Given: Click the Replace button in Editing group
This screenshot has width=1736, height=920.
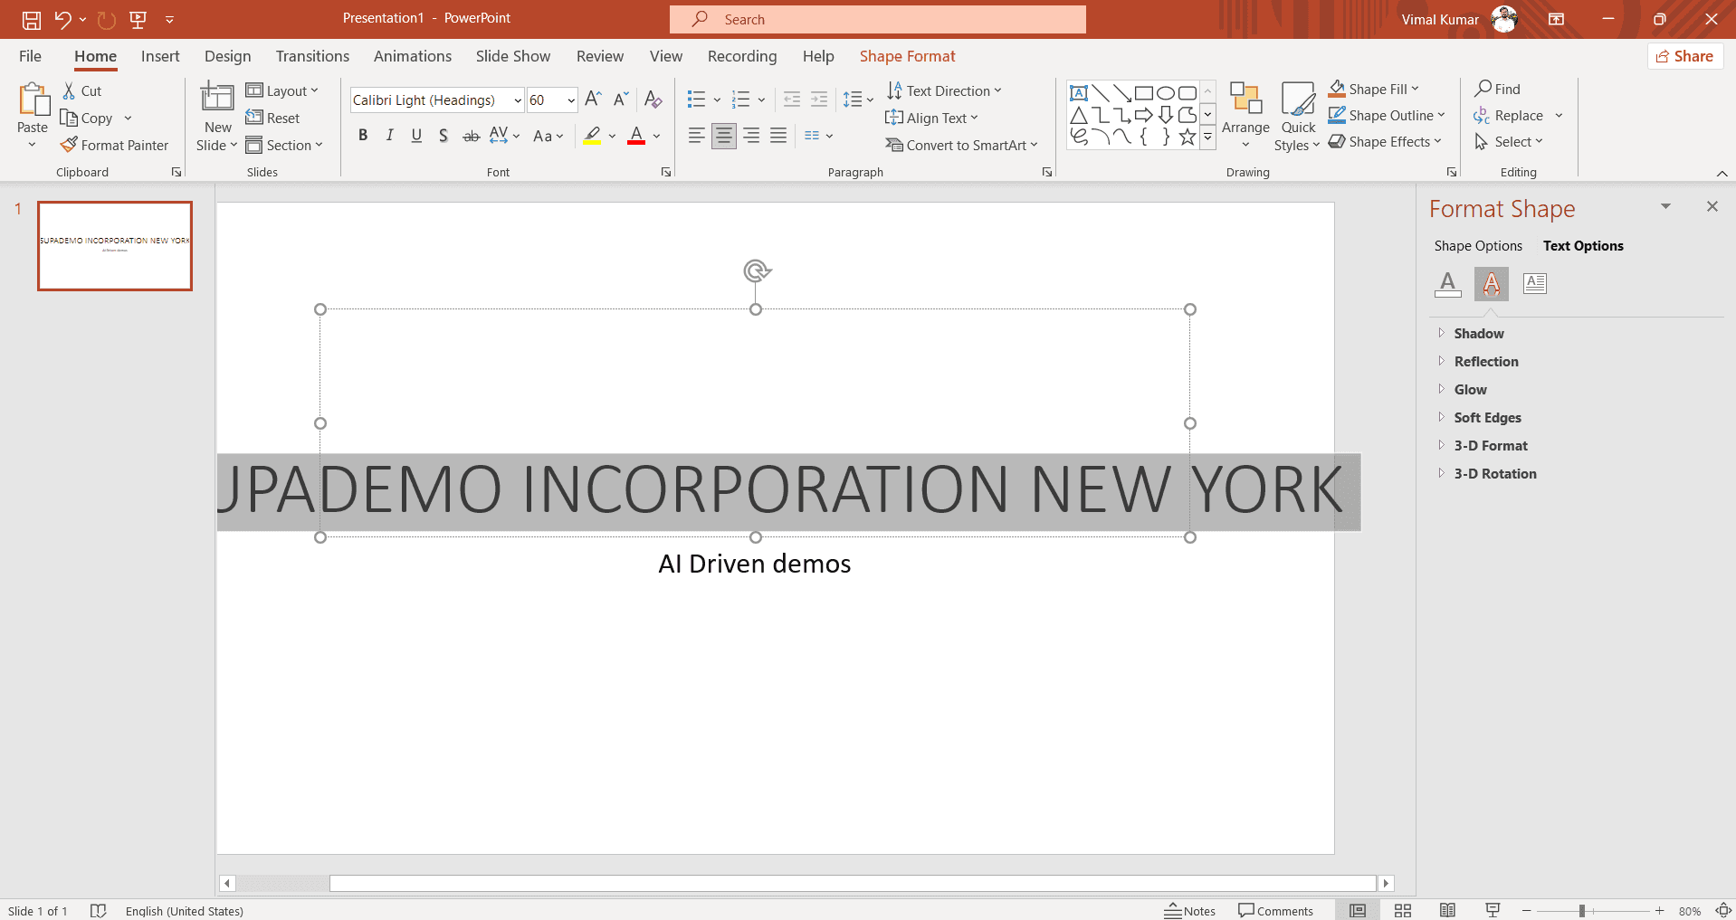Looking at the screenshot, I should 1518,115.
